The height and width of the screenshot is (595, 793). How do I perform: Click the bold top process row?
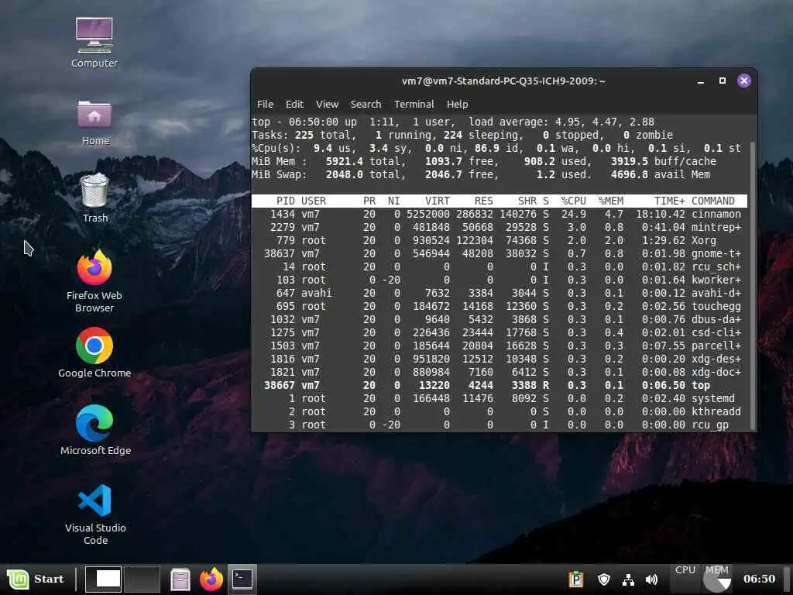[x=499, y=385]
